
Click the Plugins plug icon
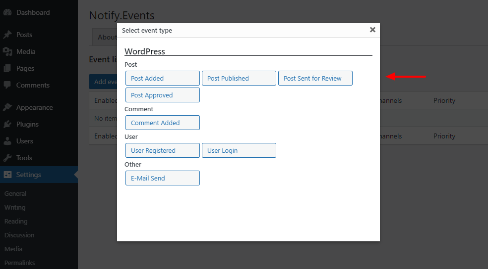7,124
